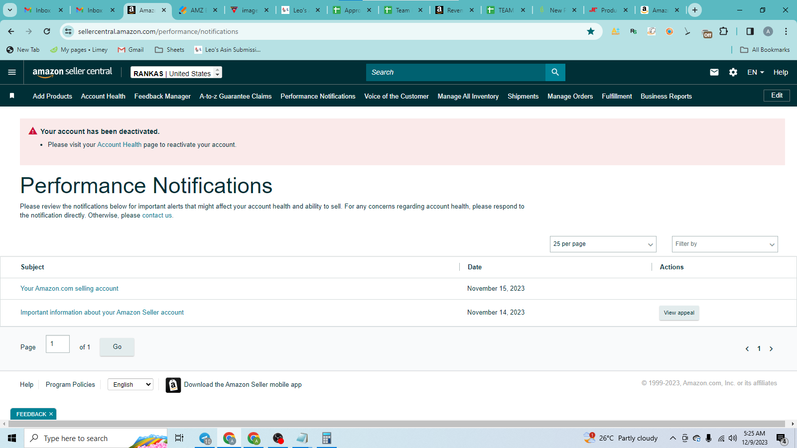Follow the Account Health link in alert
Screen dimensions: 797x448
(x=119, y=144)
